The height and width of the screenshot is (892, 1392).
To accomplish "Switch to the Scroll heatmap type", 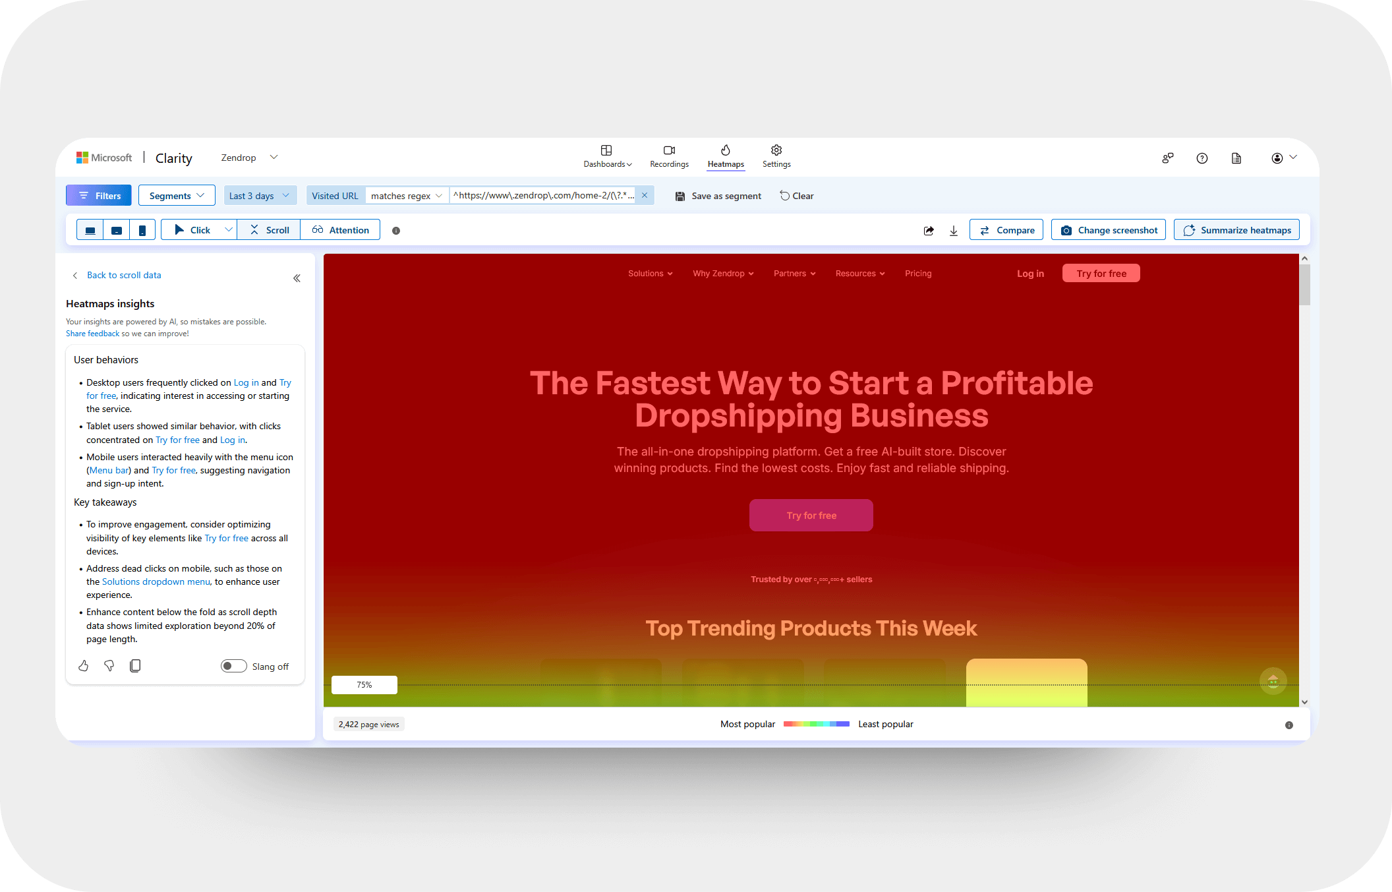I will pos(270,230).
